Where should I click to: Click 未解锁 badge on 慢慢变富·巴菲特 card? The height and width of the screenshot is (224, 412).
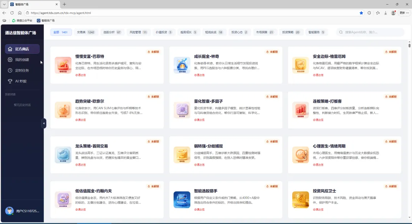coord(153,52)
